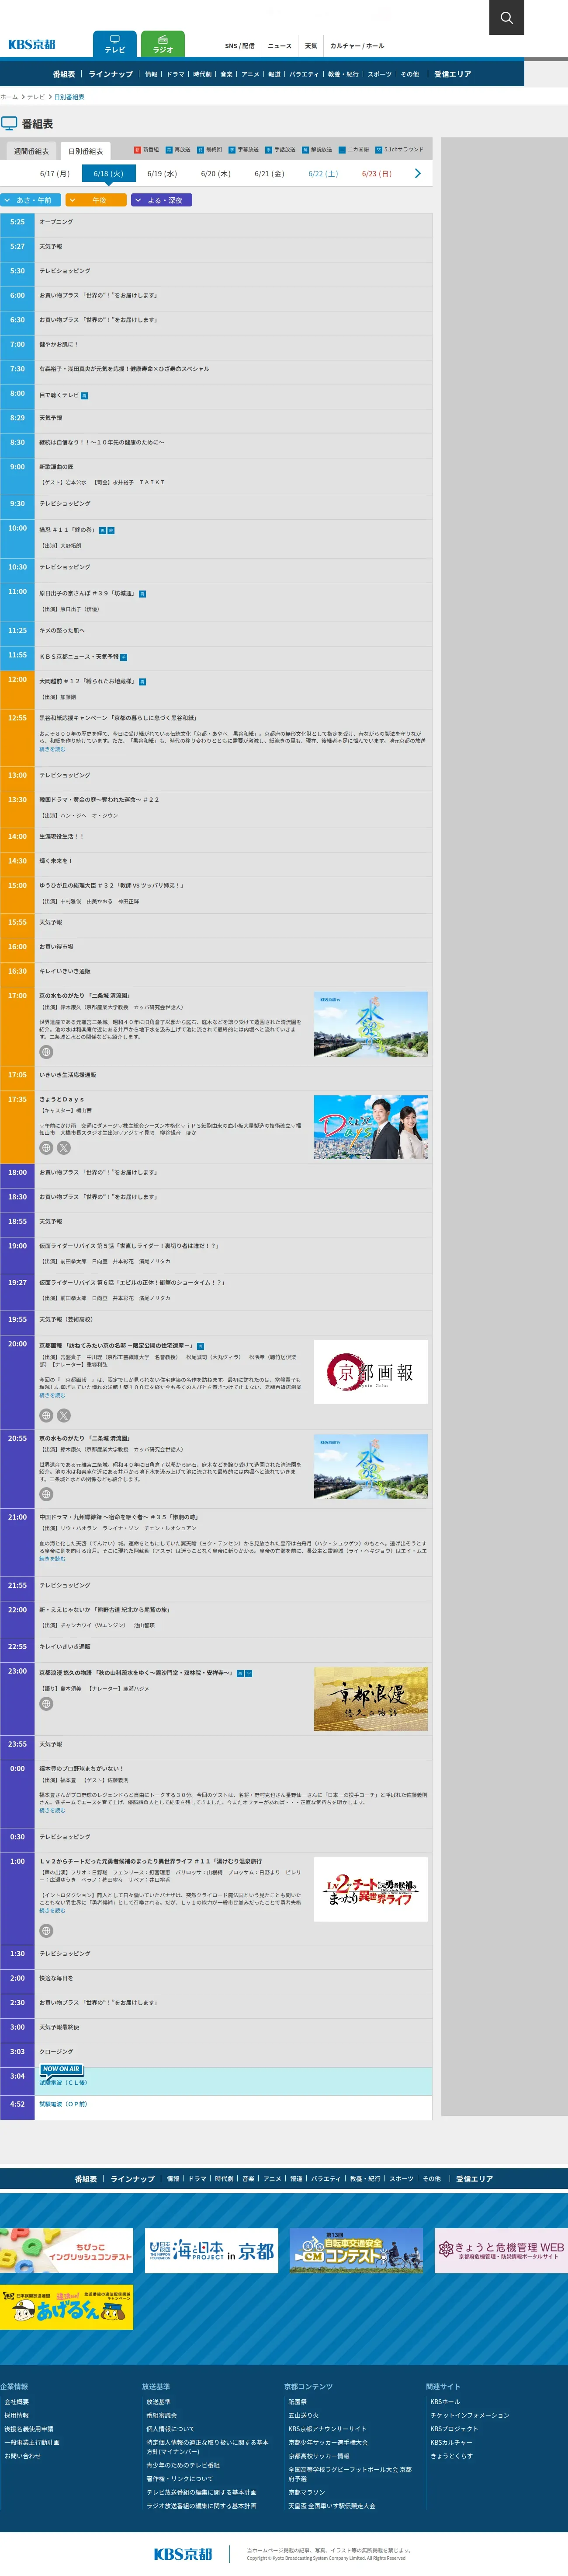Screen dimensions: 568x2576
Task: Open the 自転車交通安全CMコンテスト banner
Action: [x=357, y=2250]
